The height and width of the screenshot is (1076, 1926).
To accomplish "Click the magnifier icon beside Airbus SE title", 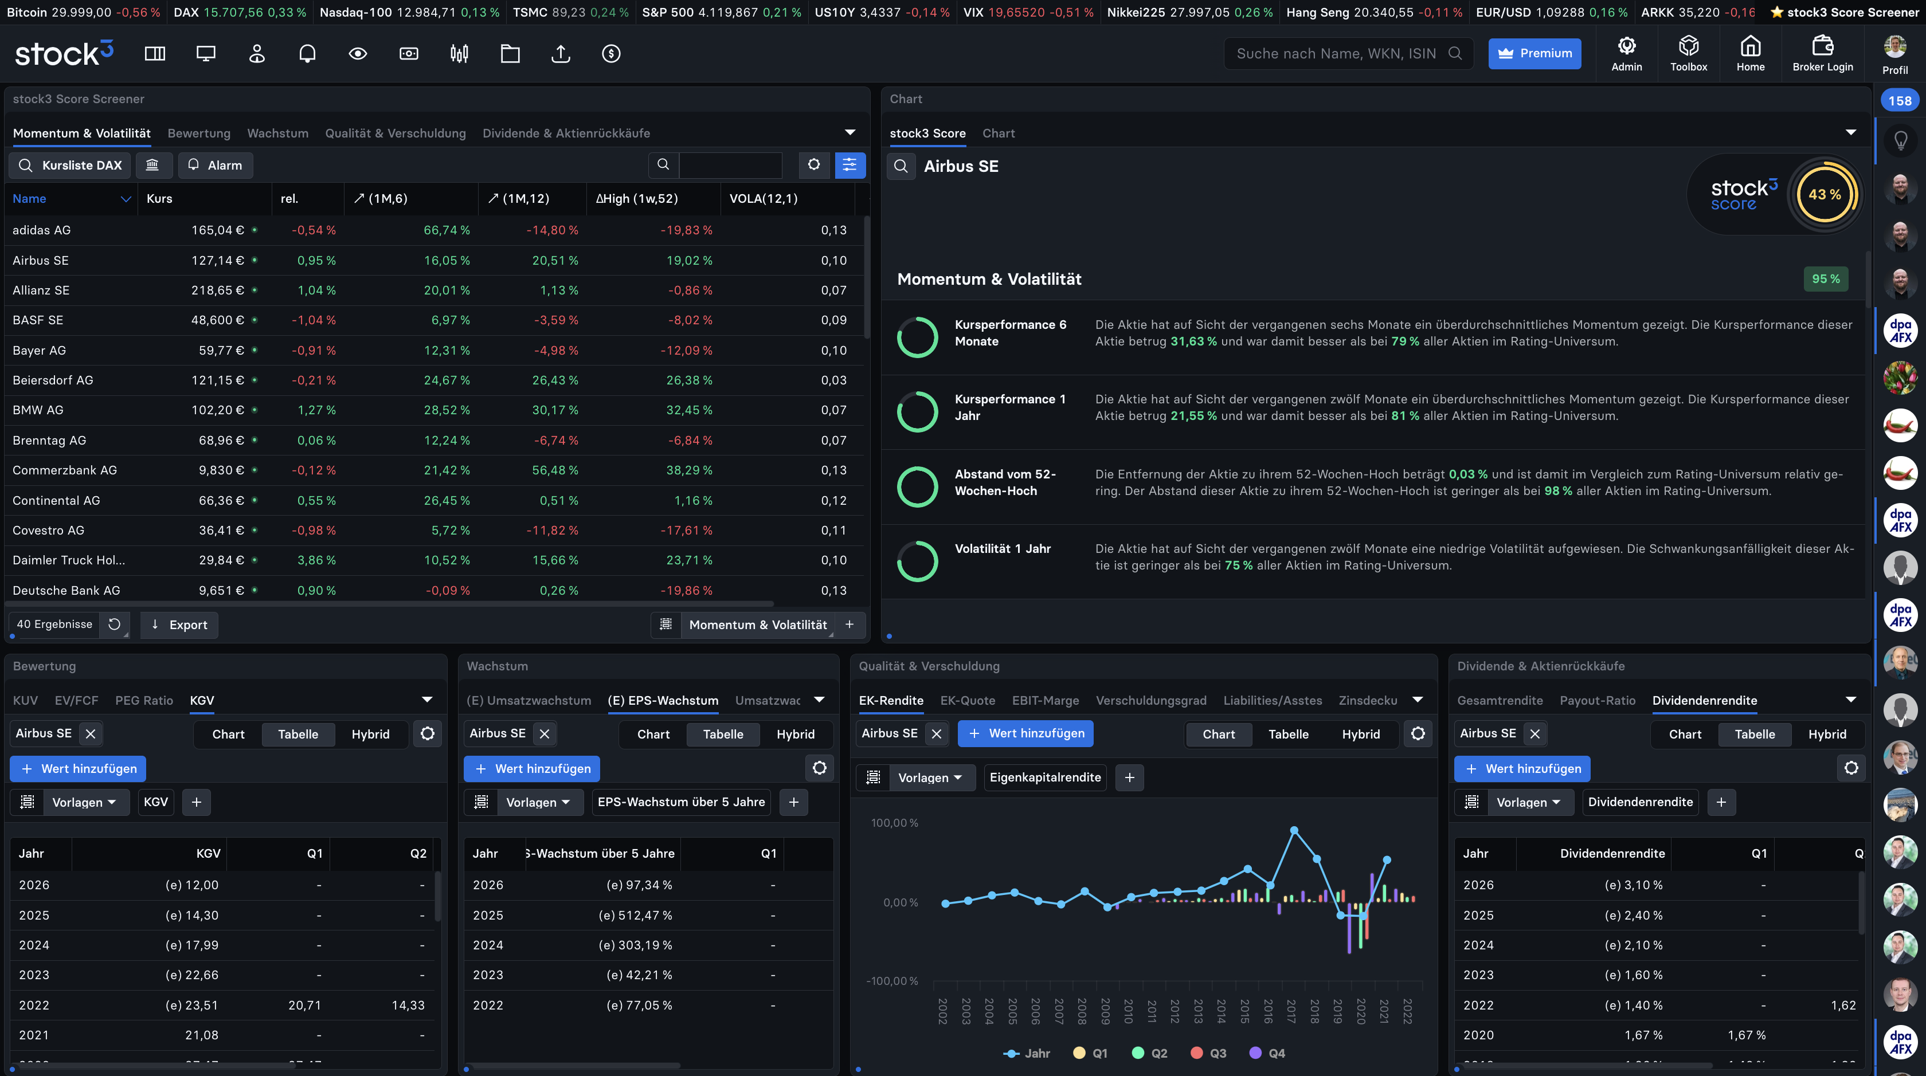I will 901,166.
